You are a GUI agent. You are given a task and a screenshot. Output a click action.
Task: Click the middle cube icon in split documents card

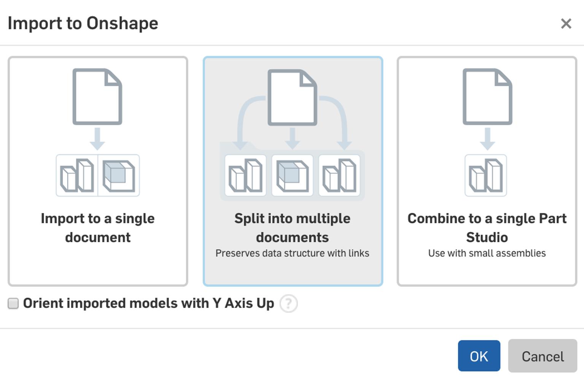(292, 175)
